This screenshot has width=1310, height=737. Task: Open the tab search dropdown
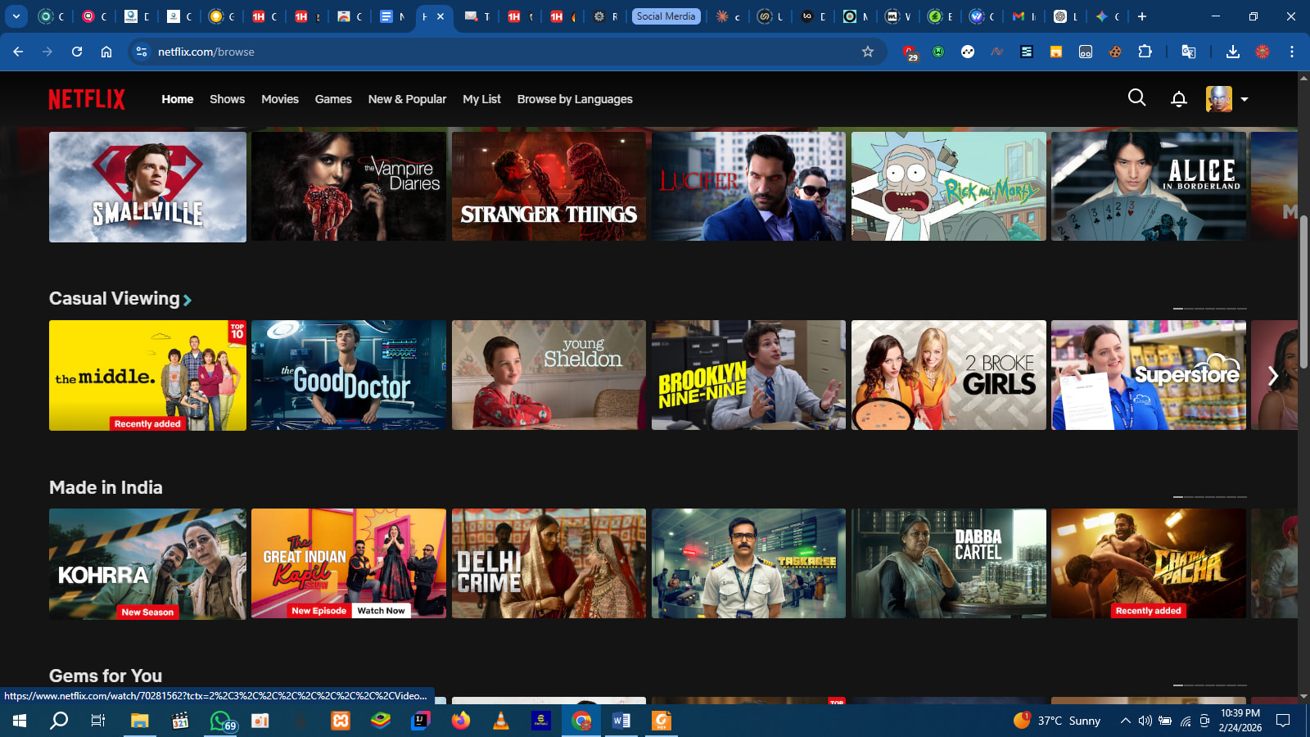point(16,16)
